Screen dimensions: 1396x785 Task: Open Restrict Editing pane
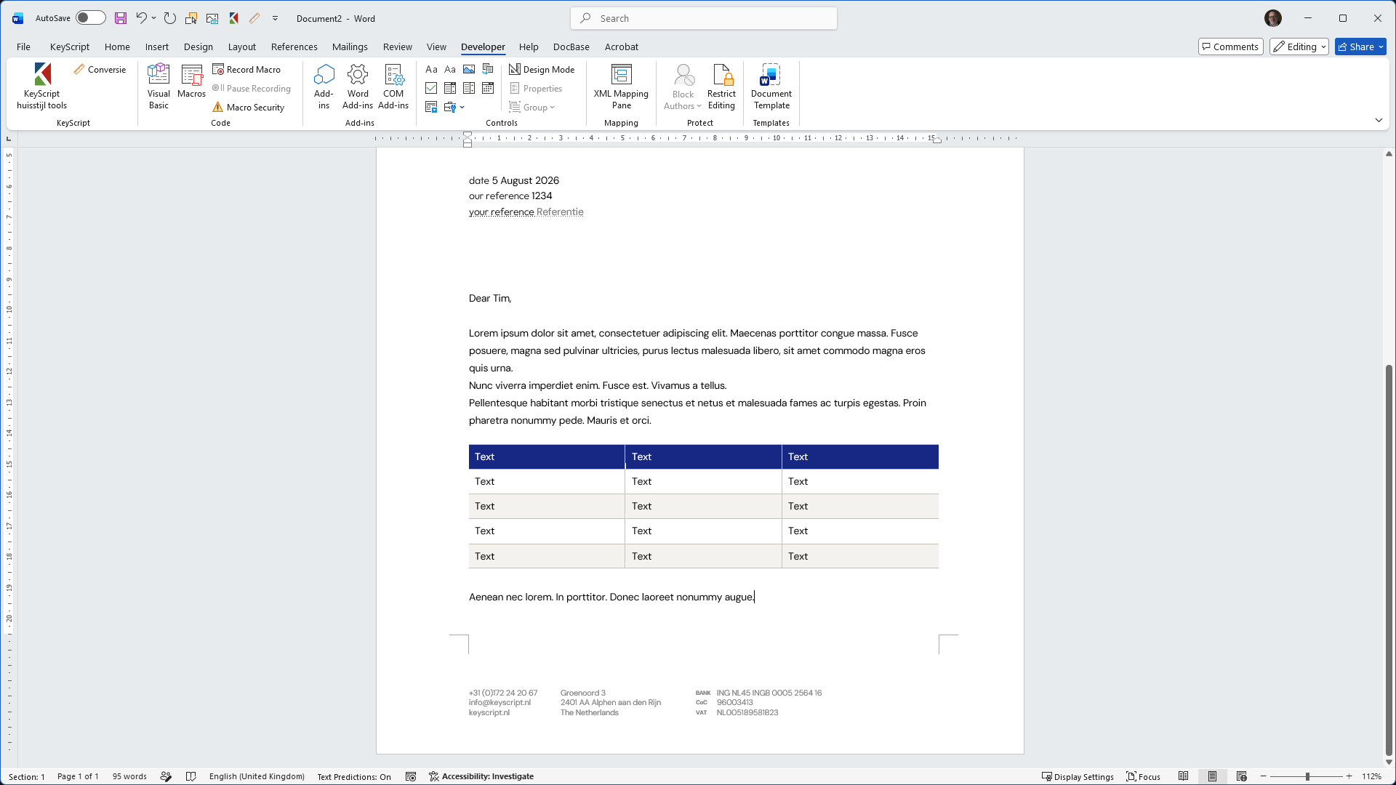click(721, 86)
